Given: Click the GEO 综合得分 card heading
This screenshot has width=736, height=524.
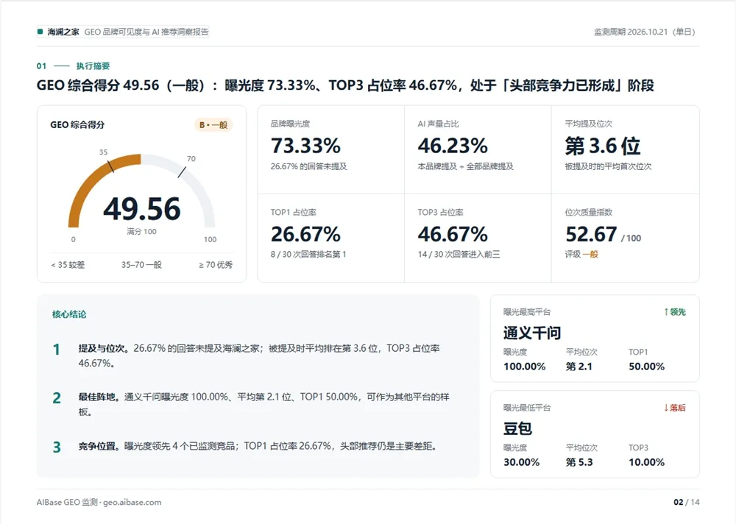Looking at the screenshot, I should coord(77,125).
